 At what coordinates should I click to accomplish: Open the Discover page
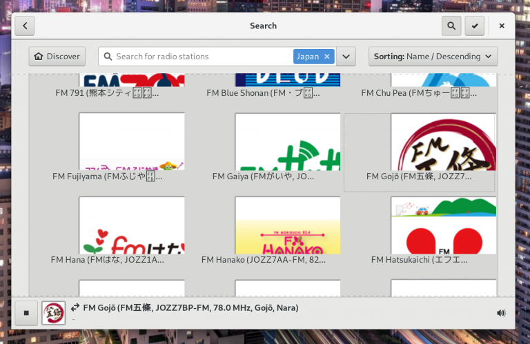click(57, 57)
